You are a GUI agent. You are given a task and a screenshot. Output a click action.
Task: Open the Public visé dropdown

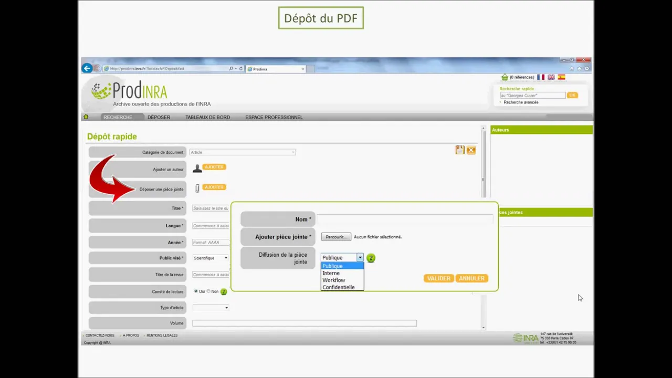coord(211,258)
